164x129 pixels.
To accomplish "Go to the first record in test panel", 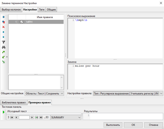I will point(12,117).
